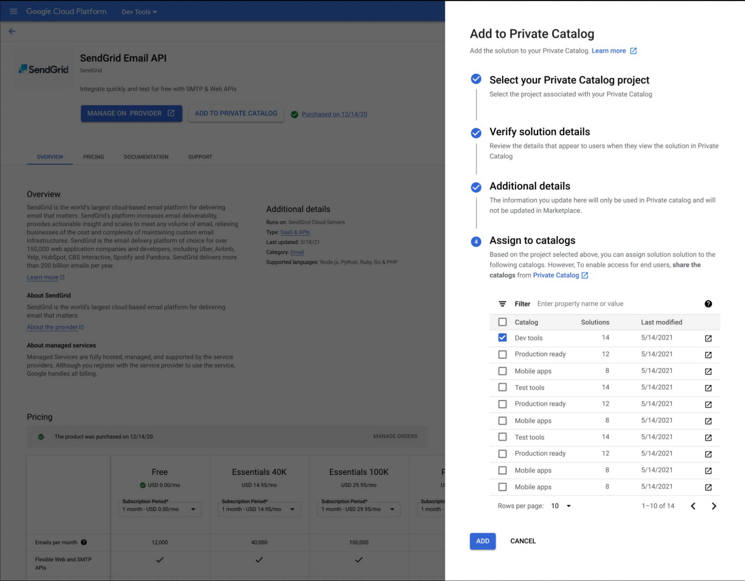Click the Filter list icon
745x581 pixels.
click(502, 304)
